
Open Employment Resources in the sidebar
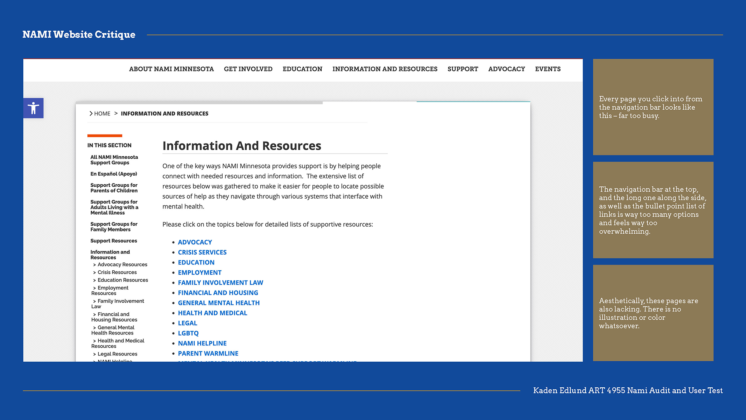point(110,290)
